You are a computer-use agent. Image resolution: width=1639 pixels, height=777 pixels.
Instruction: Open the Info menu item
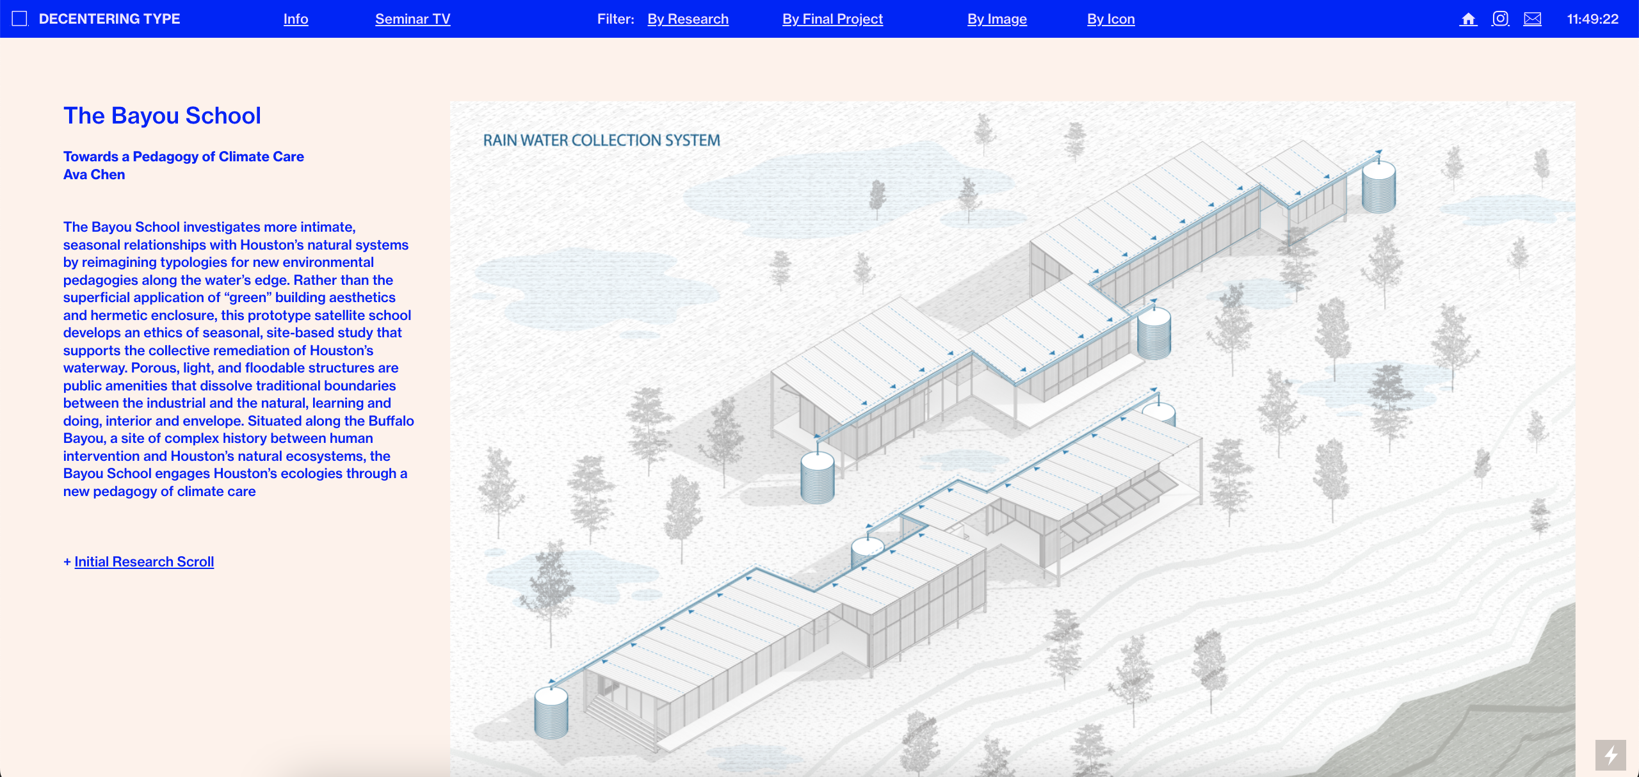[296, 19]
